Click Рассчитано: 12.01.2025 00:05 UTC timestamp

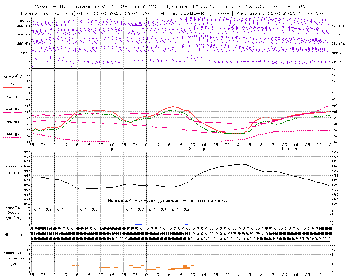(x=281, y=13)
